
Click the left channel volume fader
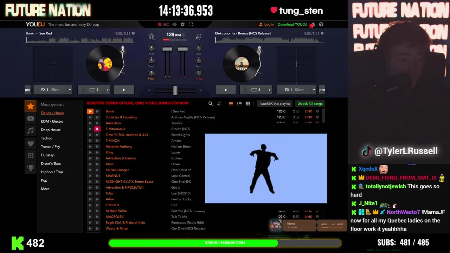click(x=167, y=49)
